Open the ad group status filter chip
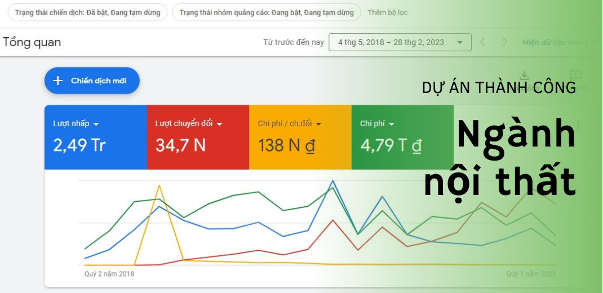 [x=266, y=12]
